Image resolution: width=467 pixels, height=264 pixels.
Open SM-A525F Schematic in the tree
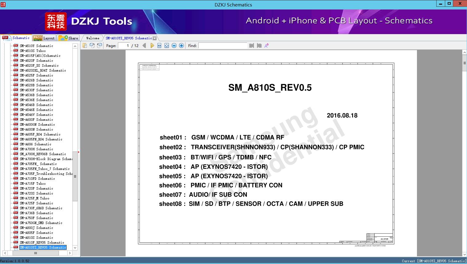coord(36,75)
